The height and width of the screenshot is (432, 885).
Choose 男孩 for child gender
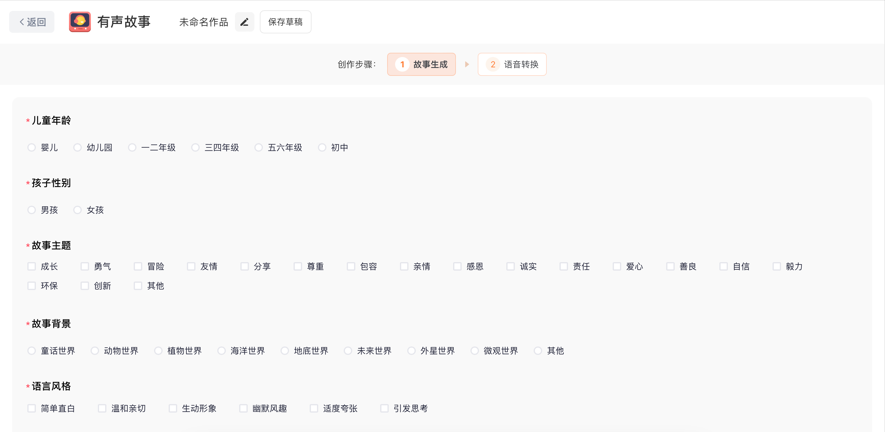tap(32, 210)
